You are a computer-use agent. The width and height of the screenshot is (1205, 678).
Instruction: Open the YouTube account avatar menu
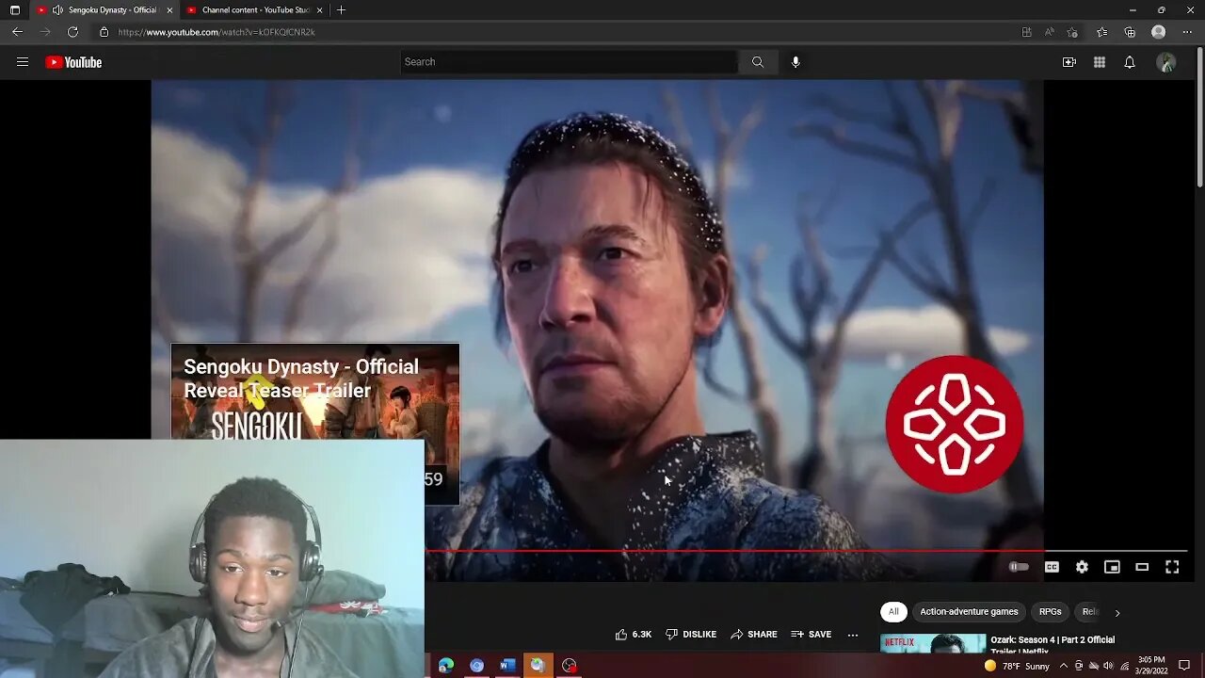coord(1166,62)
